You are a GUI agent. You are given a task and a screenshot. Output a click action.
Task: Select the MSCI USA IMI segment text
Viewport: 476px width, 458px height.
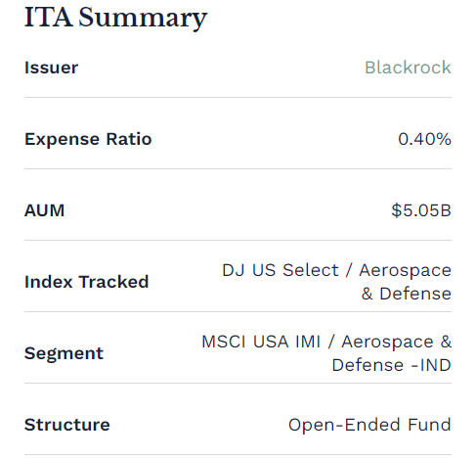click(x=261, y=342)
